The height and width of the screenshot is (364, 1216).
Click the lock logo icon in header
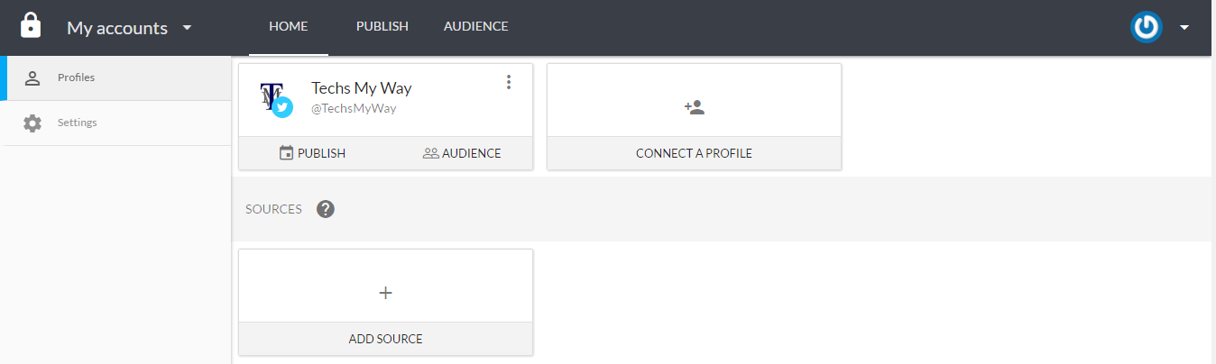31,25
